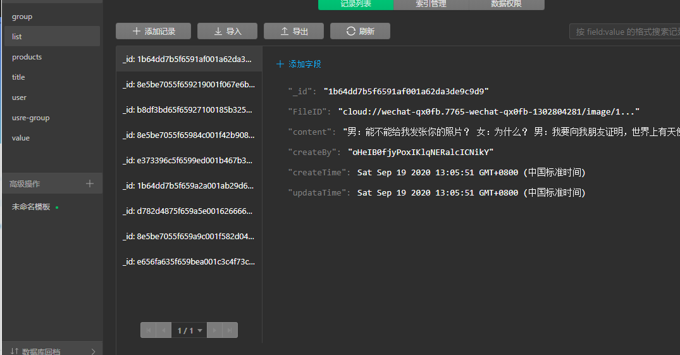This screenshot has height=355, width=680.
Task: Expand the 数据库回档 section arrow
Action: [x=93, y=352]
